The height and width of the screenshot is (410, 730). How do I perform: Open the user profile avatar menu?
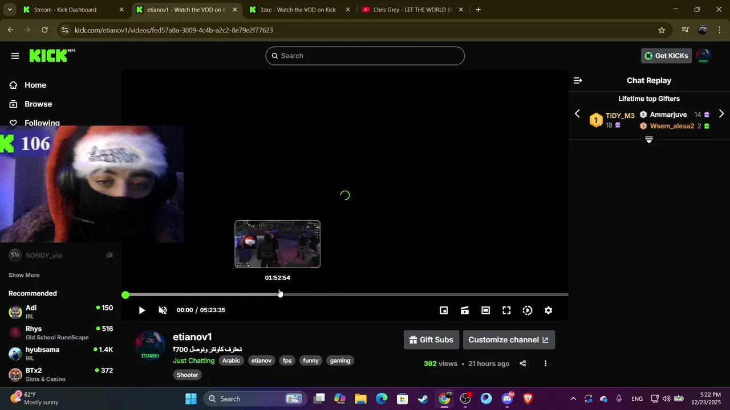[704, 56]
